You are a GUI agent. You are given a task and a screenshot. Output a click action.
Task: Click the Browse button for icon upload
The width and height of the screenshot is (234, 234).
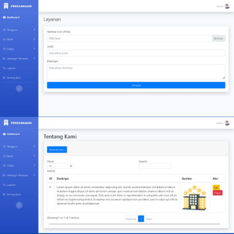click(218, 38)
